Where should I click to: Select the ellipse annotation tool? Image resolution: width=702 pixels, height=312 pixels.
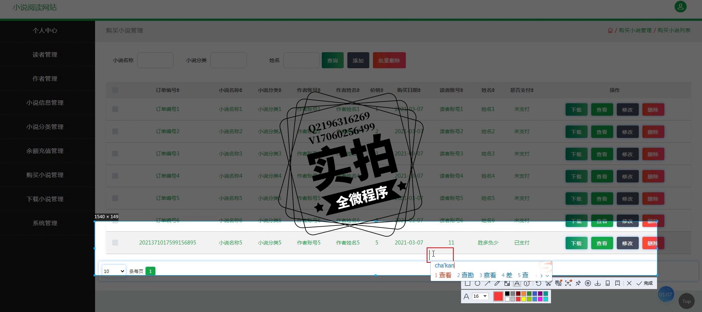(x=478, y=283)
